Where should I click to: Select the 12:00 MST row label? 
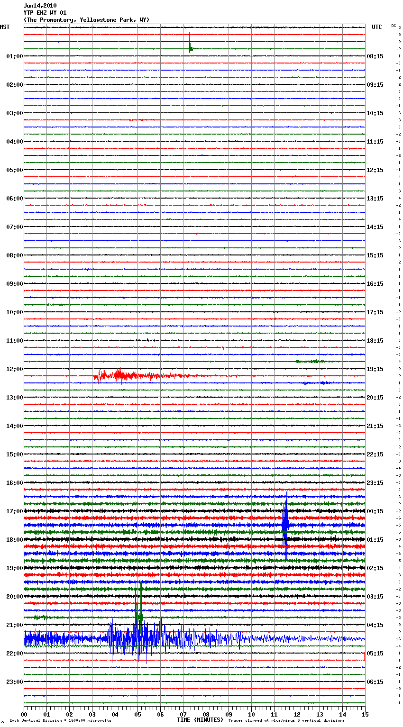point(14,369)
